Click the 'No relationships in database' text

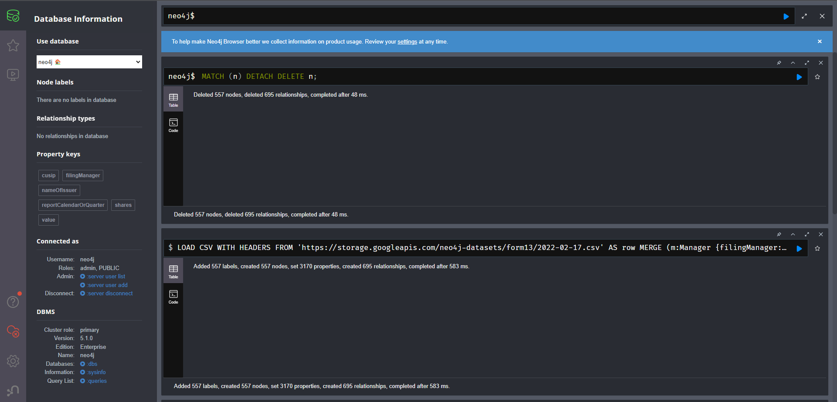[72, 136]
